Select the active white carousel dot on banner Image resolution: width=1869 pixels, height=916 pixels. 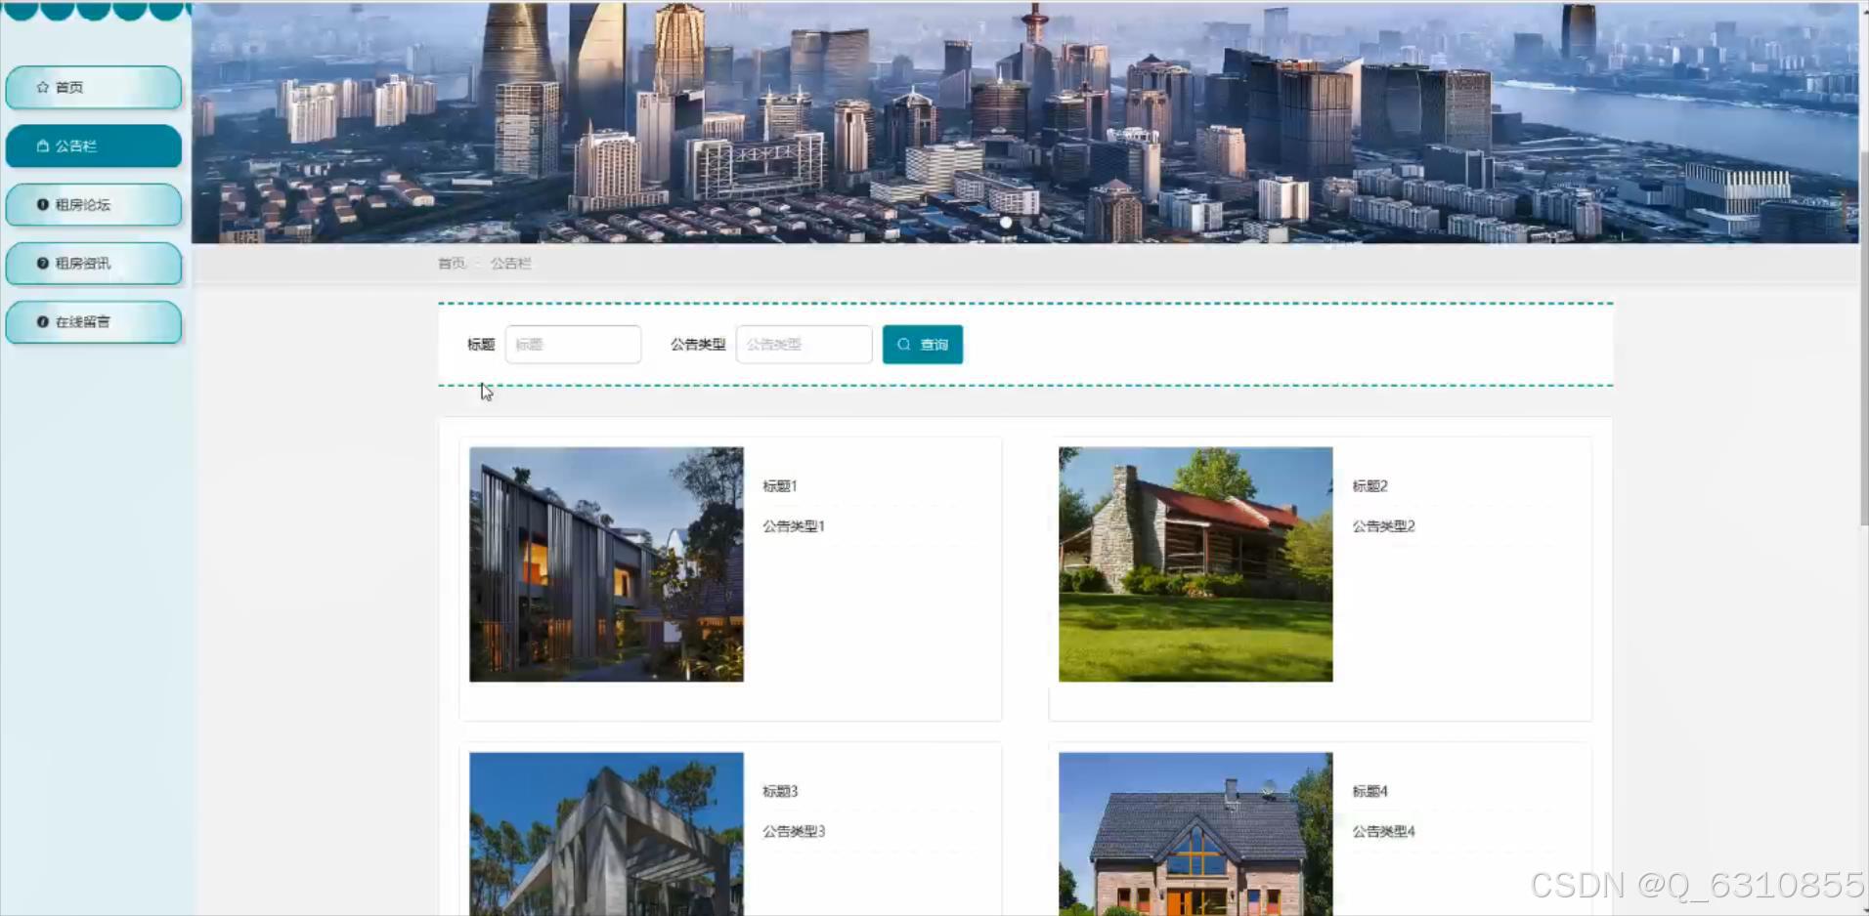point(1006,223)
